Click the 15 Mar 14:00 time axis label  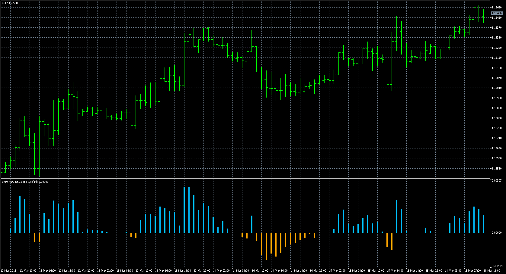(x=395, y=271)
